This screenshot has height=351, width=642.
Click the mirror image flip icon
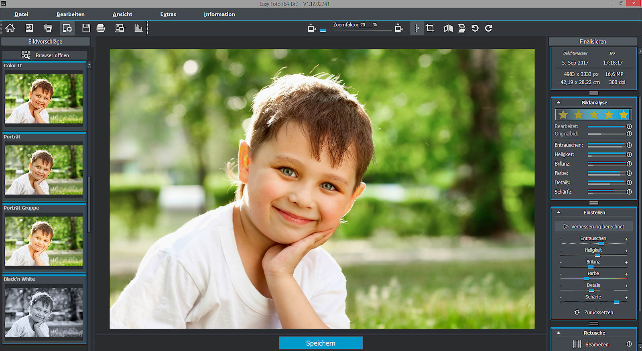448,28
